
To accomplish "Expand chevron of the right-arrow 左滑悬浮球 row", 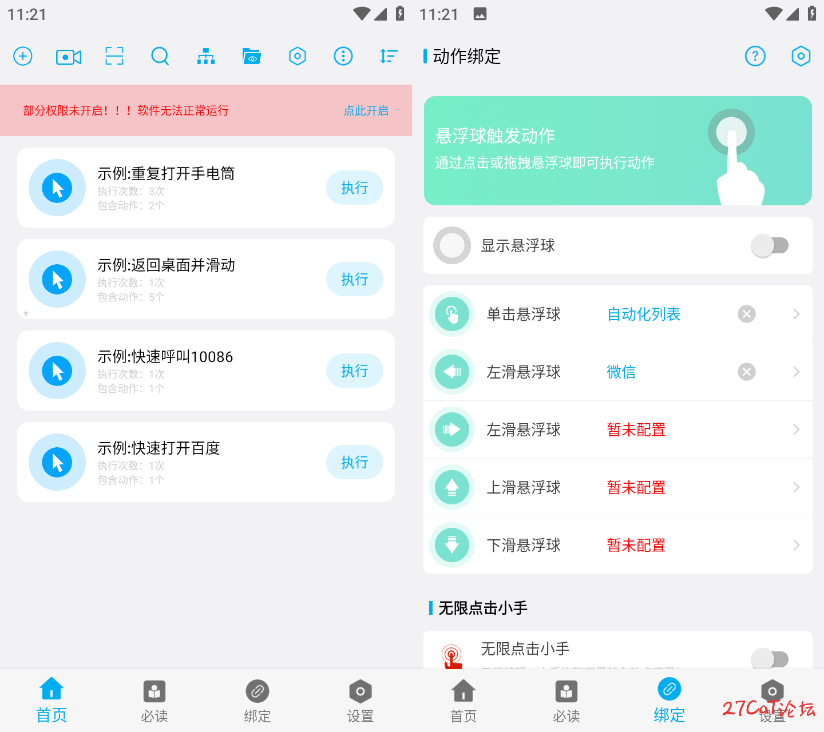I will coord(797,429).
